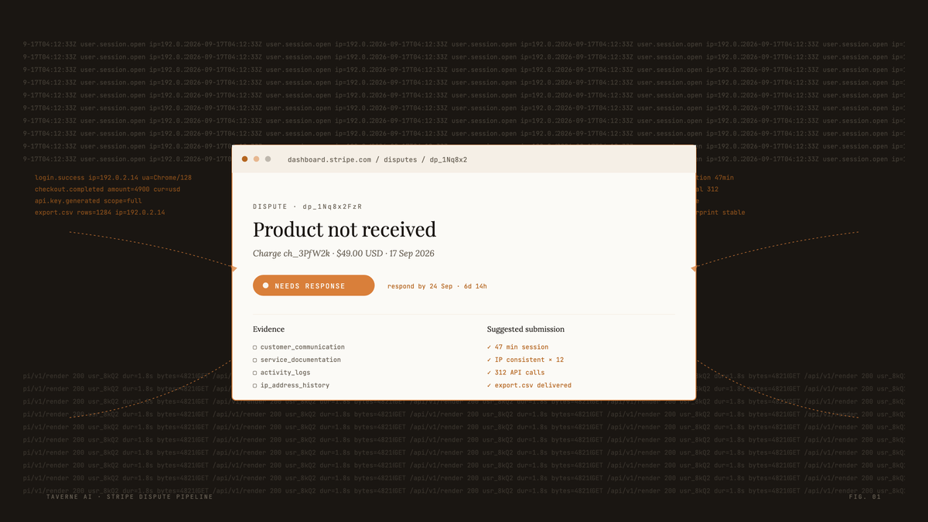The height and width of the screenshot is (522, 928).
Task: Click the gray window dot
Action: [268, 159]
